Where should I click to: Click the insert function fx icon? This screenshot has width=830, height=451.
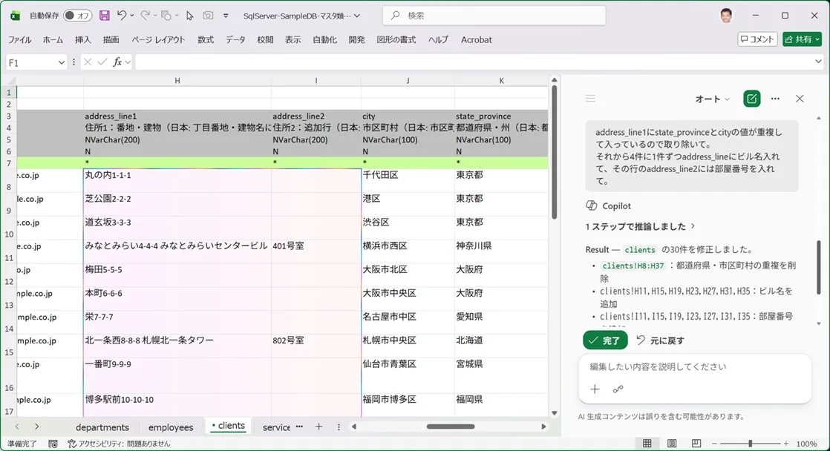point(117,62)
